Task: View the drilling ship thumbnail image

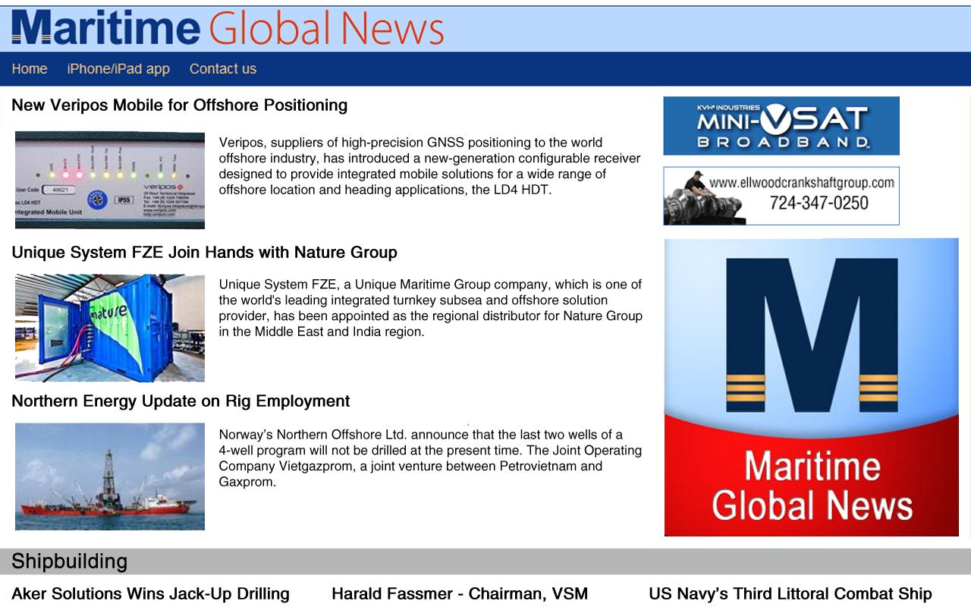Action: click(110, 476)
